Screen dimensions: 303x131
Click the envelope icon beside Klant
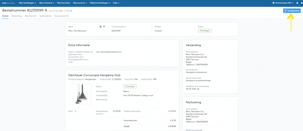(101, 26)
